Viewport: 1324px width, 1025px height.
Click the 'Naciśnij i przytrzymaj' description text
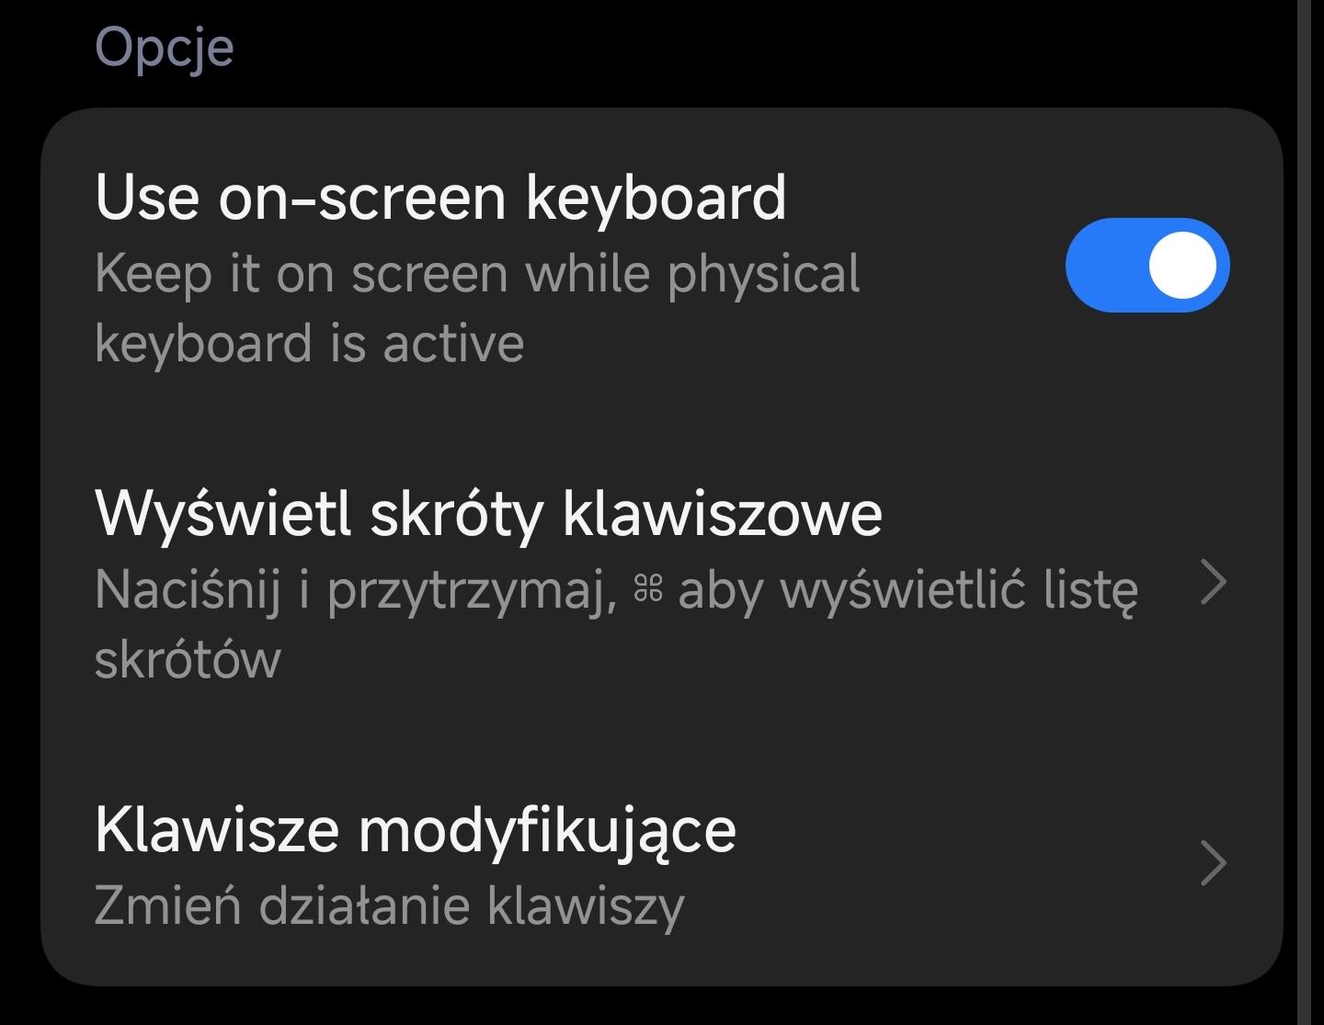tap(355, 589)
